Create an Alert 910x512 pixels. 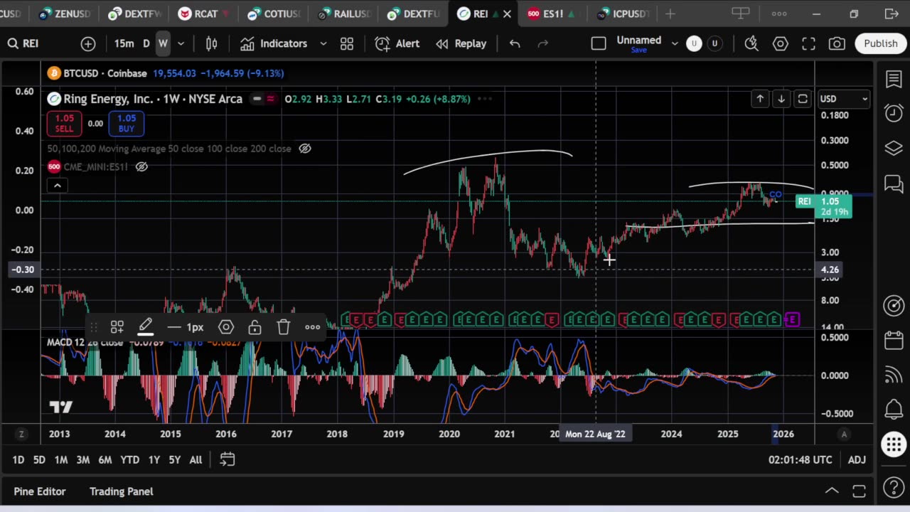pos(397,43)
